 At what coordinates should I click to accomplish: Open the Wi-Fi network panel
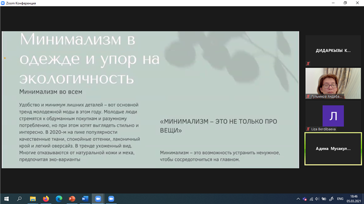coord(311,199)
